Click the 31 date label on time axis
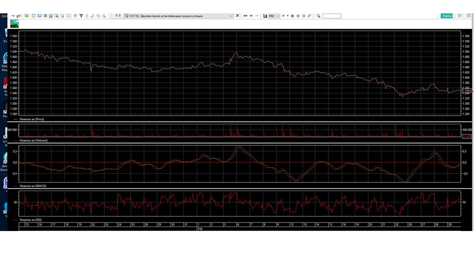This screenshot has width=474, height=267. (x=186, y=224)
